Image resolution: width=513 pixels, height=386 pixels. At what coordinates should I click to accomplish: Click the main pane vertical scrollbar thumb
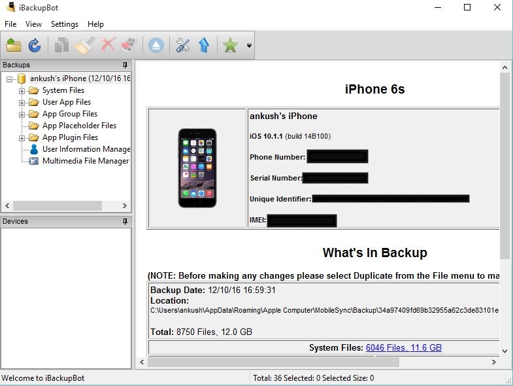point(505,166)
